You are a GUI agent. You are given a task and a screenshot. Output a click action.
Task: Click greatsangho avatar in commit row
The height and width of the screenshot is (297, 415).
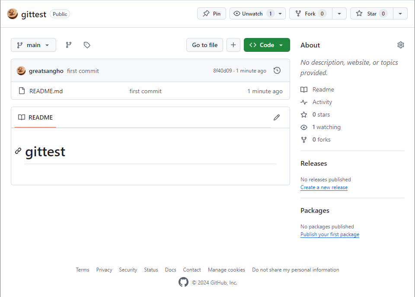[x=21, y=70]
